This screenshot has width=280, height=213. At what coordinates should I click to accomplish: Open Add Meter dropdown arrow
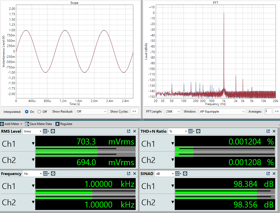click(21, 124)
